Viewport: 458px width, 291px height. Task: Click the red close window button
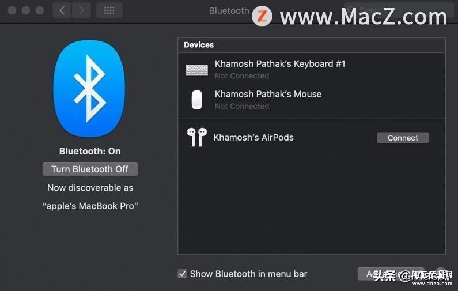[x=12, y=10]
